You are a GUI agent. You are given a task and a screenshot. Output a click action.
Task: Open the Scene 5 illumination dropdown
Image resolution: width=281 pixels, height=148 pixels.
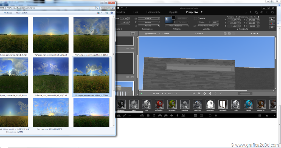148,18
